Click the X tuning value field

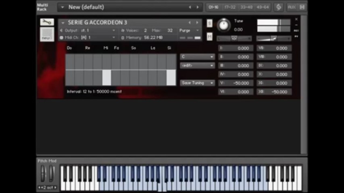274,74
